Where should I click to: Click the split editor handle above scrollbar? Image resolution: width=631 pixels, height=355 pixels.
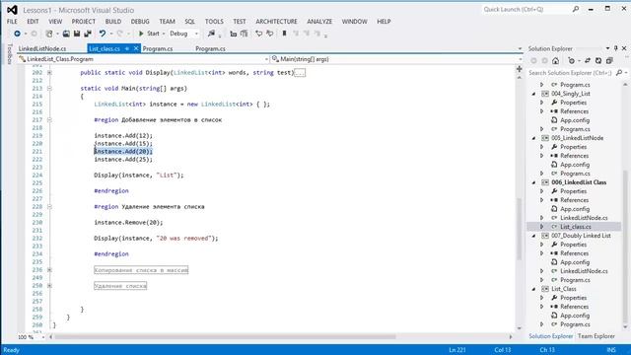coord(520,69)
